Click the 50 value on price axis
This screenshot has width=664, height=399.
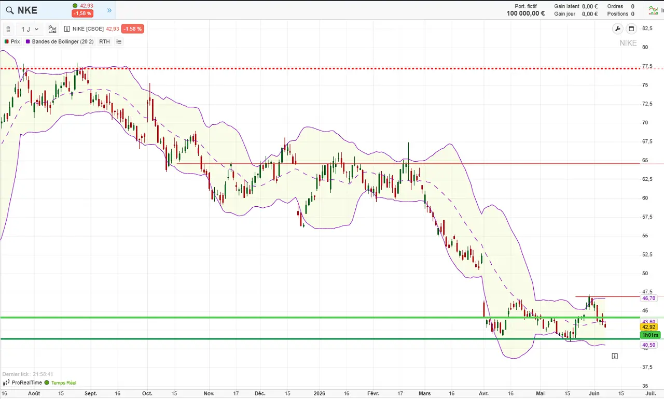(645, 273)
